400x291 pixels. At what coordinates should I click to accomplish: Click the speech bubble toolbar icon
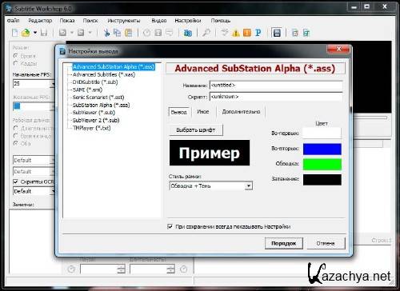tap(170, 33)
